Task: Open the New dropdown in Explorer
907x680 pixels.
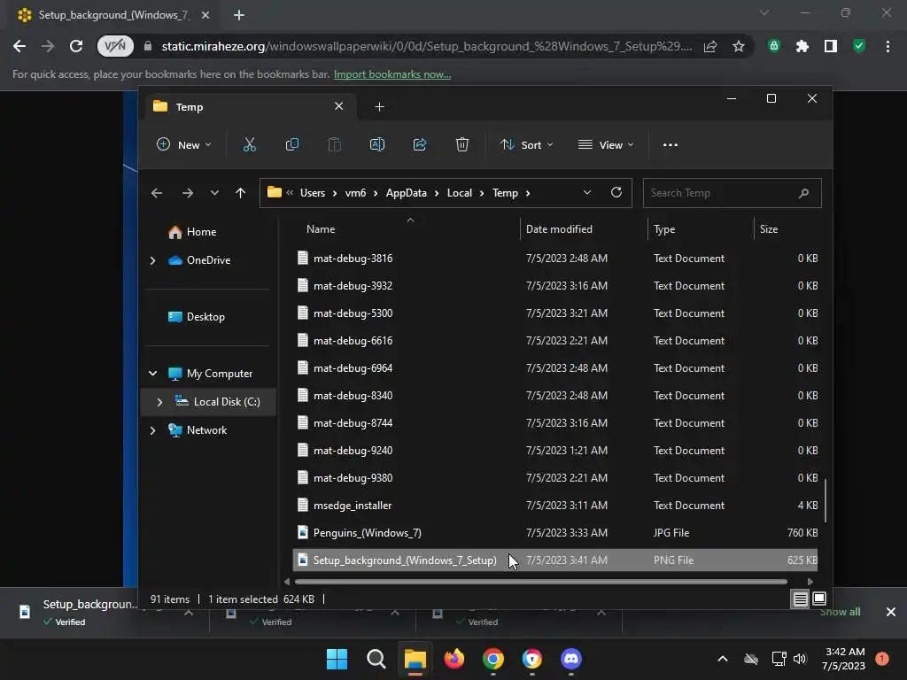Action: coord(184,144)
